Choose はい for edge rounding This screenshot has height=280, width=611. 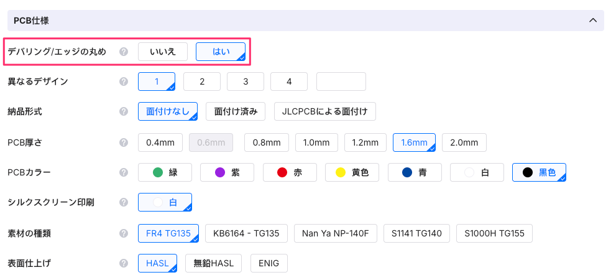tap(221, 52)
